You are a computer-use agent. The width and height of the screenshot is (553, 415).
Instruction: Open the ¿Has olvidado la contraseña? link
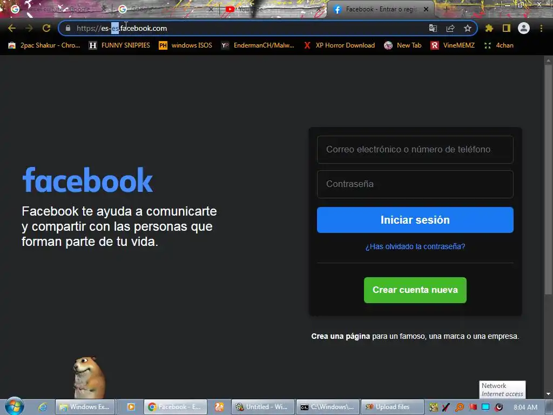click(x=415, y=246)
